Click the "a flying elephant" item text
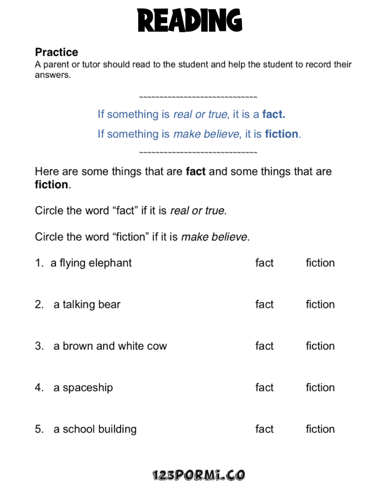This screenshot has height=493, width=381. (91, 263)
